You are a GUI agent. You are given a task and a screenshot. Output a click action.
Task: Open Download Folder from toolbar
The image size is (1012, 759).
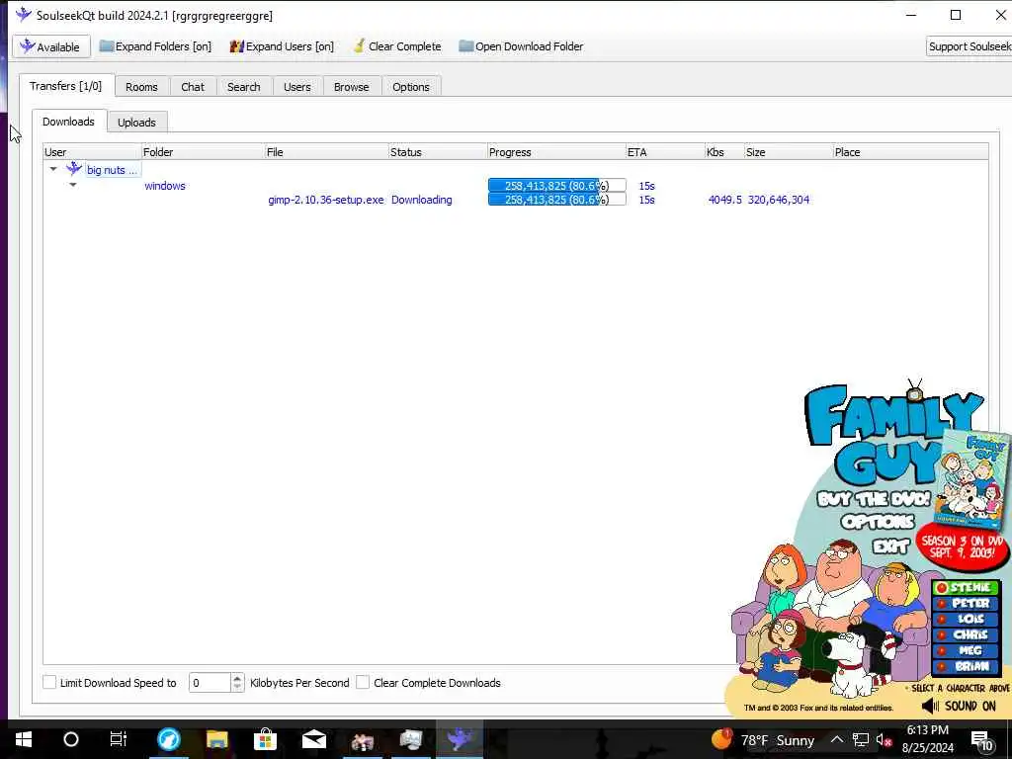(x=521, y=46)
